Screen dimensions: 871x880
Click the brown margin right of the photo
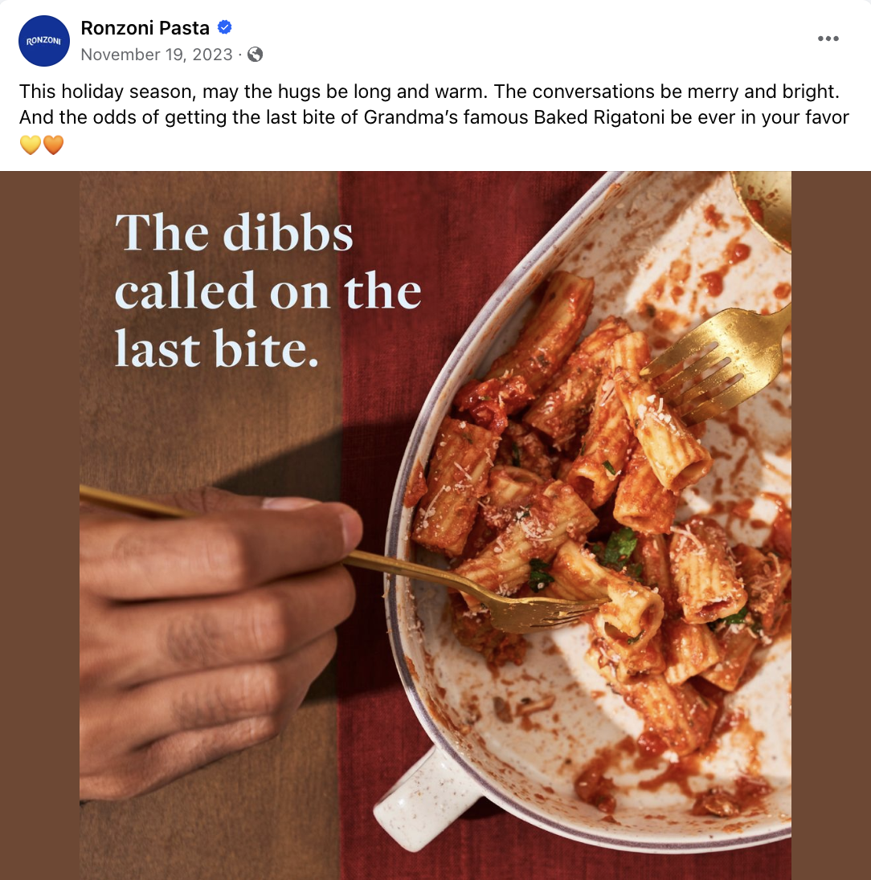831,525
